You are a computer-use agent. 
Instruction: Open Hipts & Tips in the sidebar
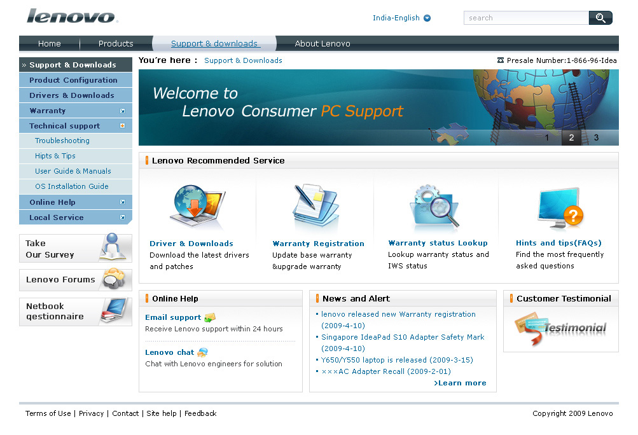tap(76, 156)
